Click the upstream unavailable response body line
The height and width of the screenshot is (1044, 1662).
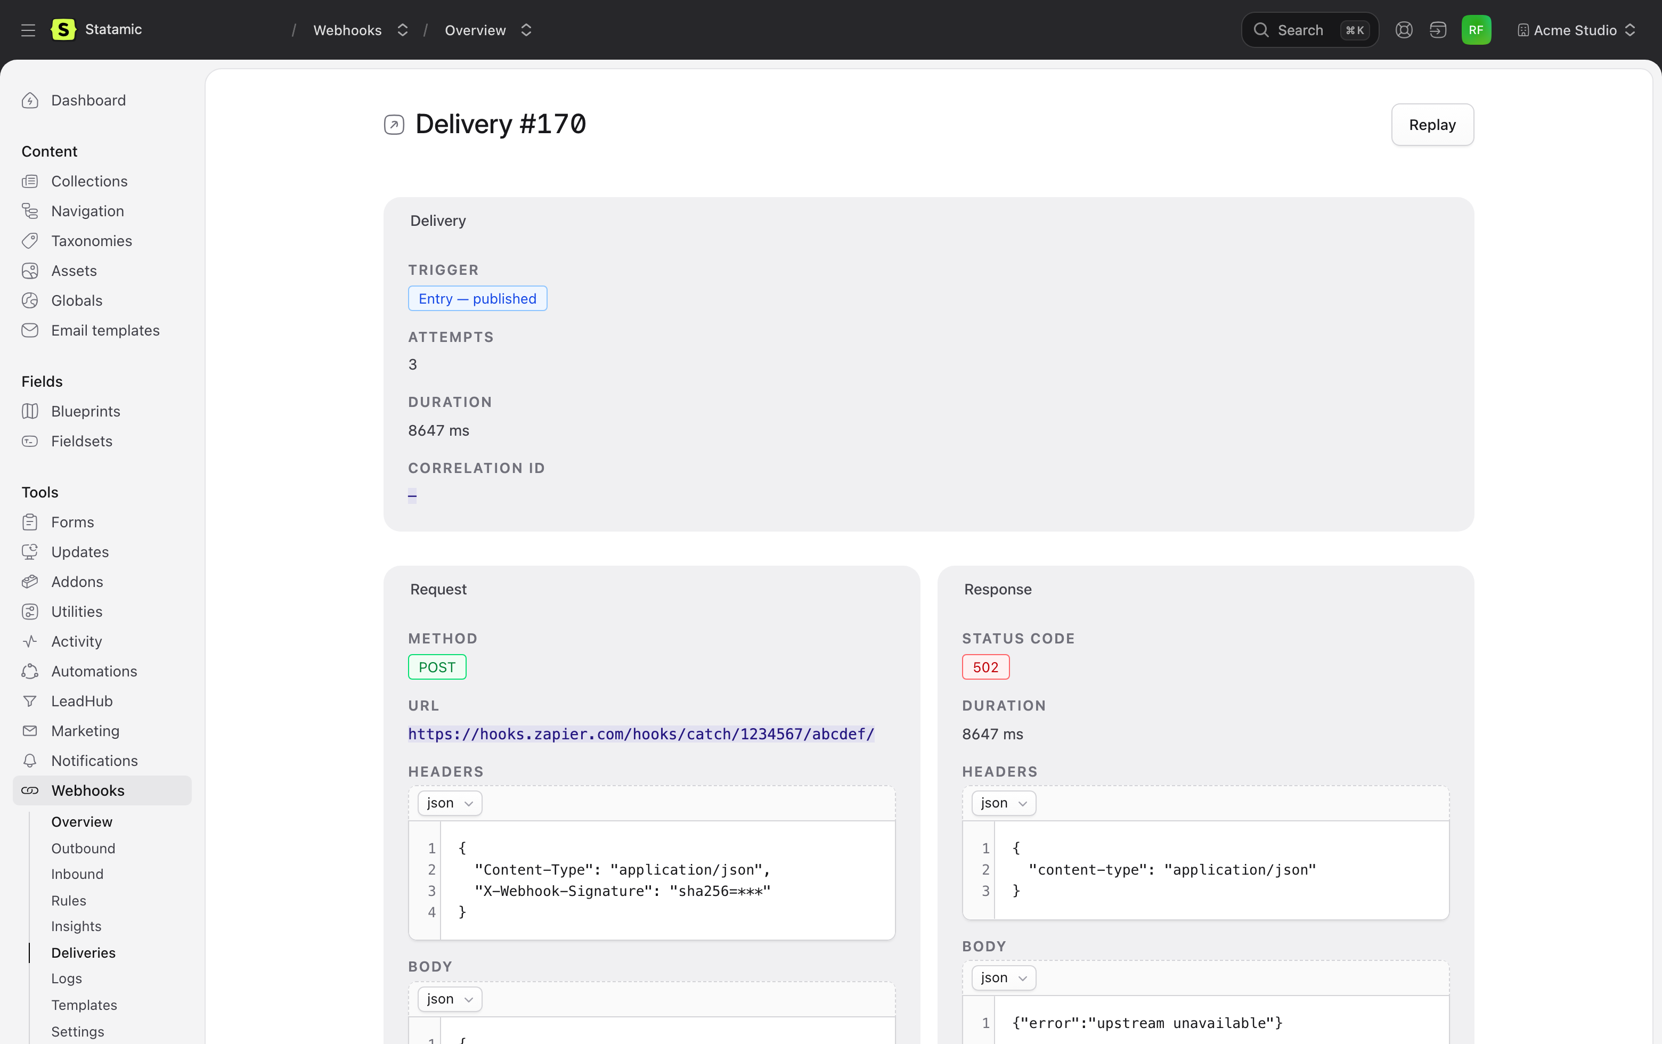point(1147,1023)
